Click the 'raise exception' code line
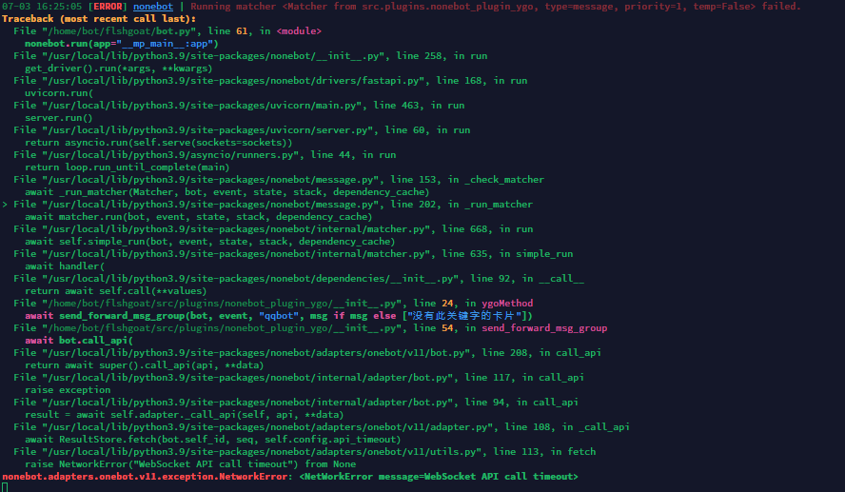Image resolution: width=845 pixels, height=492 pixels. click(x=68, y=391)
